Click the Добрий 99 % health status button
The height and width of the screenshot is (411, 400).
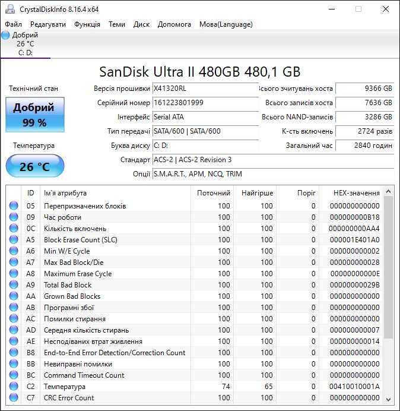[x=35, y=115]
